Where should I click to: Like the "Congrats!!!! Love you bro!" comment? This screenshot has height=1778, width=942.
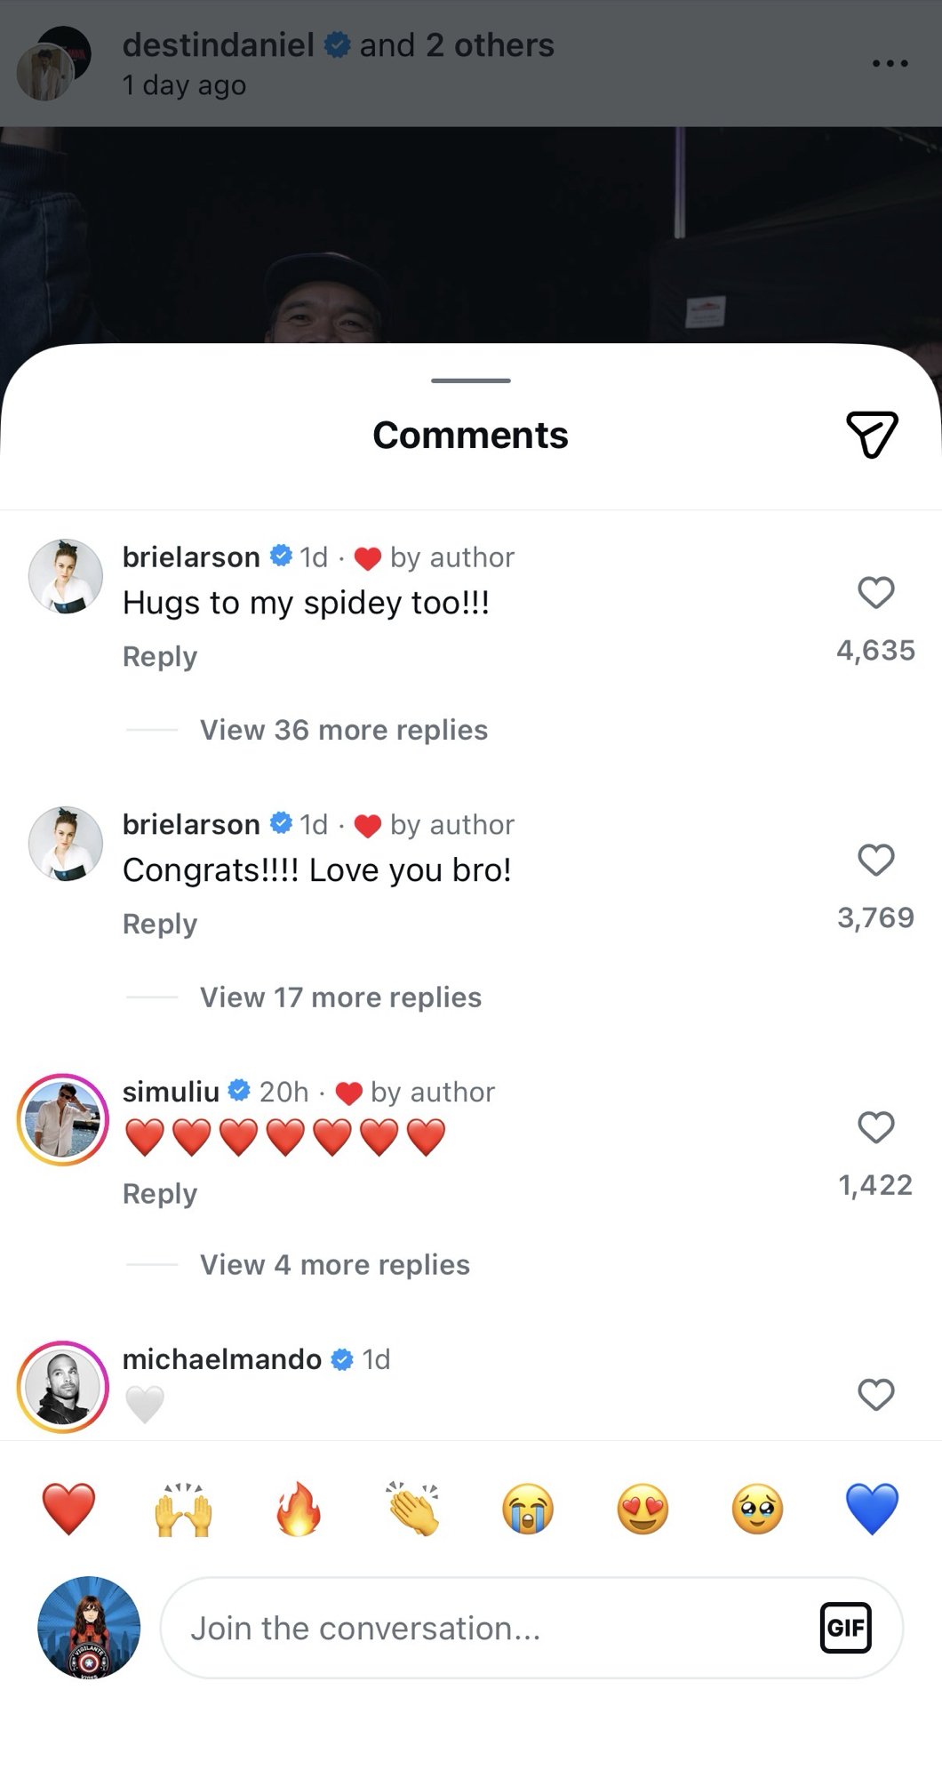click(x=875, y=860)
